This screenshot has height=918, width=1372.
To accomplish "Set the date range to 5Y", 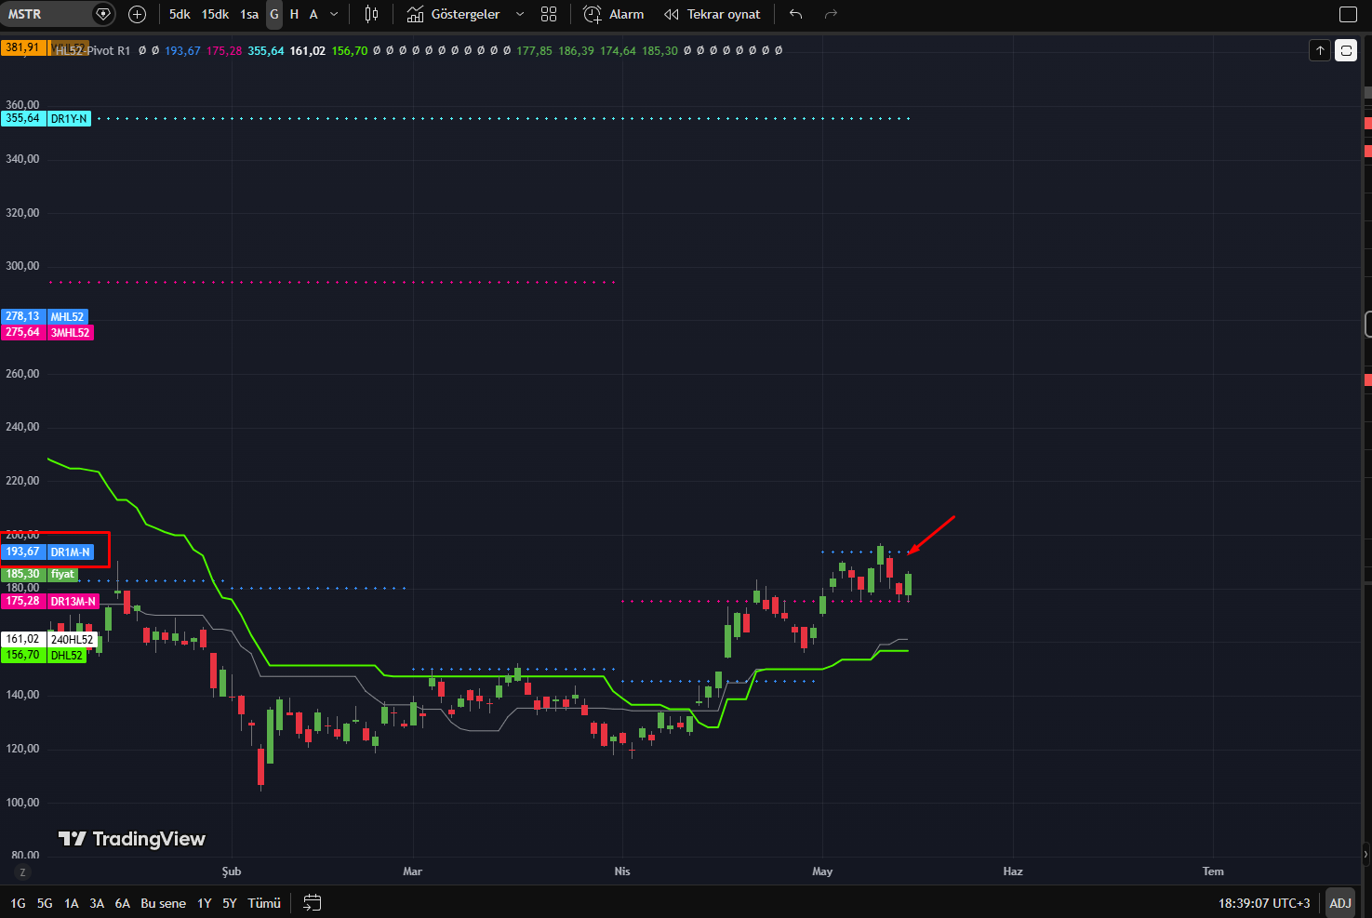I will pos(230,903).
